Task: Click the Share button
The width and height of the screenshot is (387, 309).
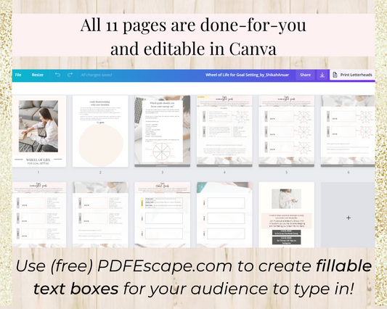Action: (x=305, y=75)
